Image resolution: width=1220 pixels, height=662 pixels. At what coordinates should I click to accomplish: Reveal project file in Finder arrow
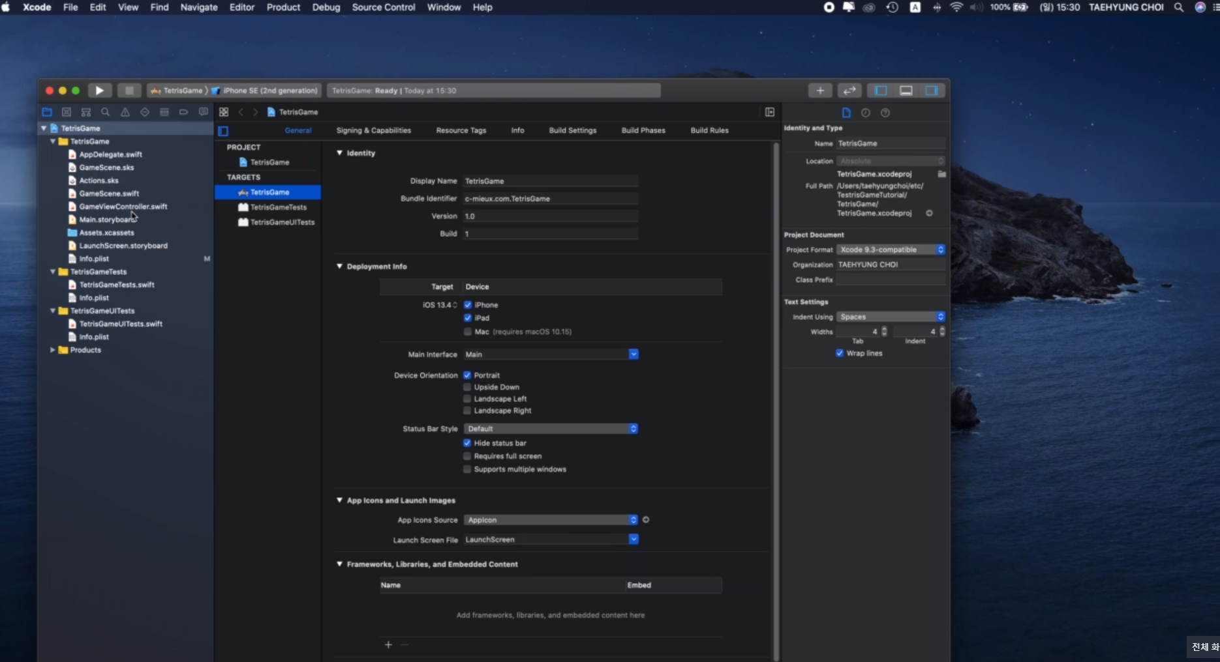[x=929, y=213]
